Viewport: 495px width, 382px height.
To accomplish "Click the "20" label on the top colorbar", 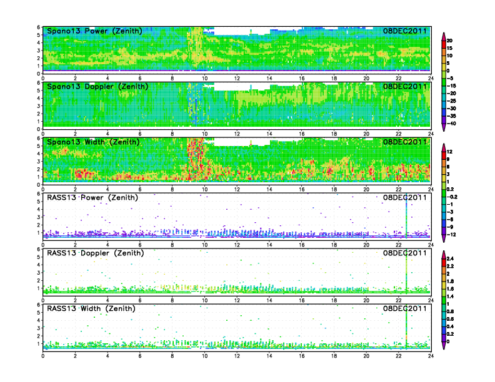I will [449, 41].
